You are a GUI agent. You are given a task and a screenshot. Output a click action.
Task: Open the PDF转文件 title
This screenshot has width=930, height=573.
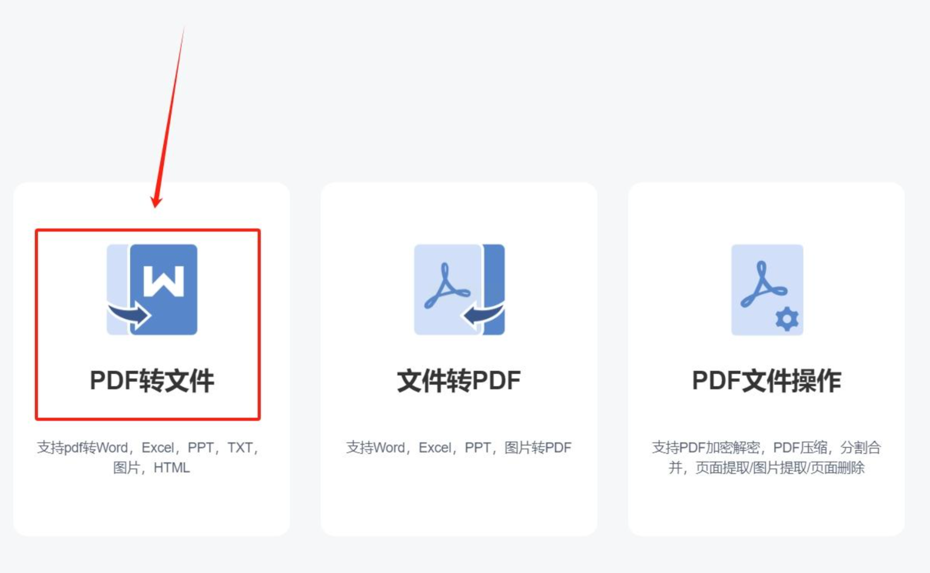(152, 381)
